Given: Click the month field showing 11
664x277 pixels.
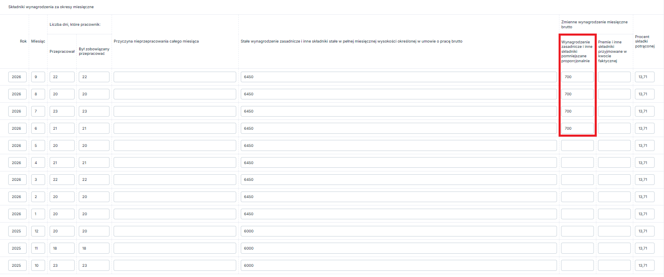Looking at the screenshot, I should click(x=38, y=248).
